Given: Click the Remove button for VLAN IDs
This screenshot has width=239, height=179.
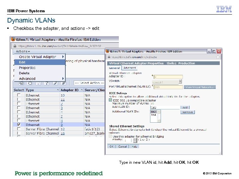Looking at the screenshot, I should [x=188, y=112].
